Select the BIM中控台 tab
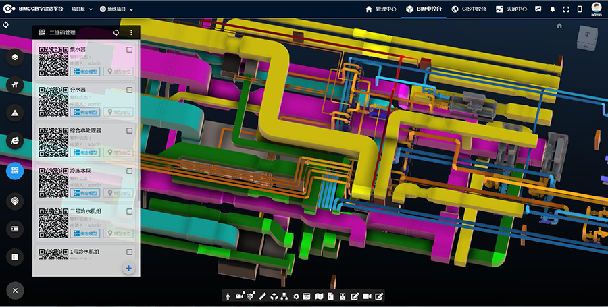The image size is (608, 307). click(424, 9)
